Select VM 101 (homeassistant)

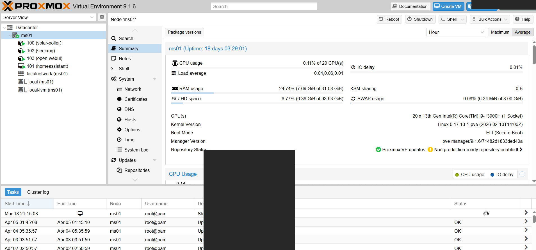point(47,66)
